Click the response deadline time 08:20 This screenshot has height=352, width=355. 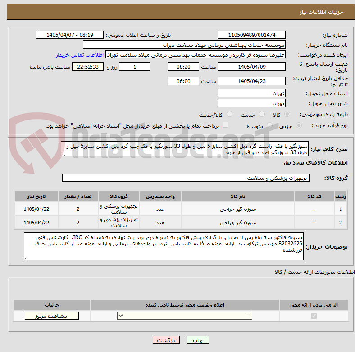click(183, 67)
